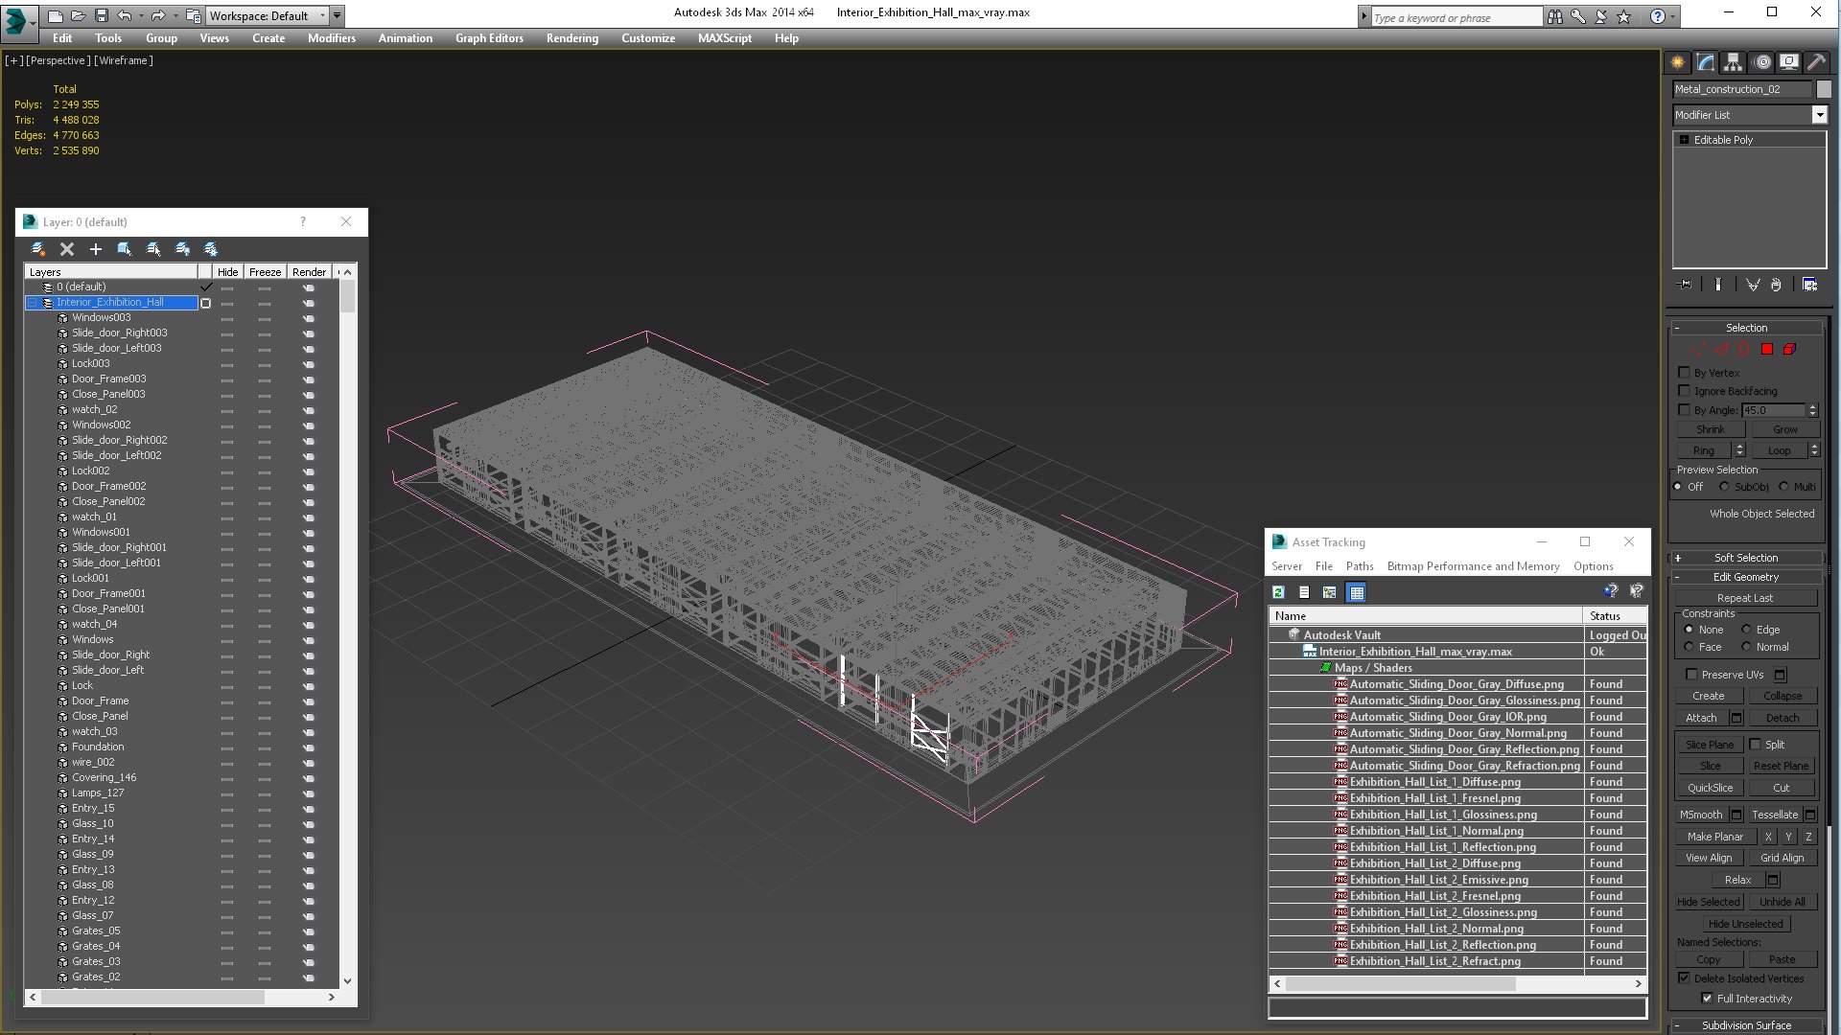
Task: Select SubObj preview selection radio
Action: (x=1725, y=487)
